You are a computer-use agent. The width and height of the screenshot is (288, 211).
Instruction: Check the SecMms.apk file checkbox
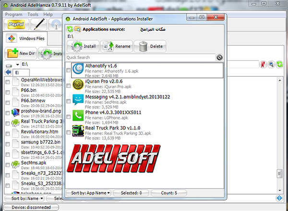pyautogui.click(x=8, y=165)
